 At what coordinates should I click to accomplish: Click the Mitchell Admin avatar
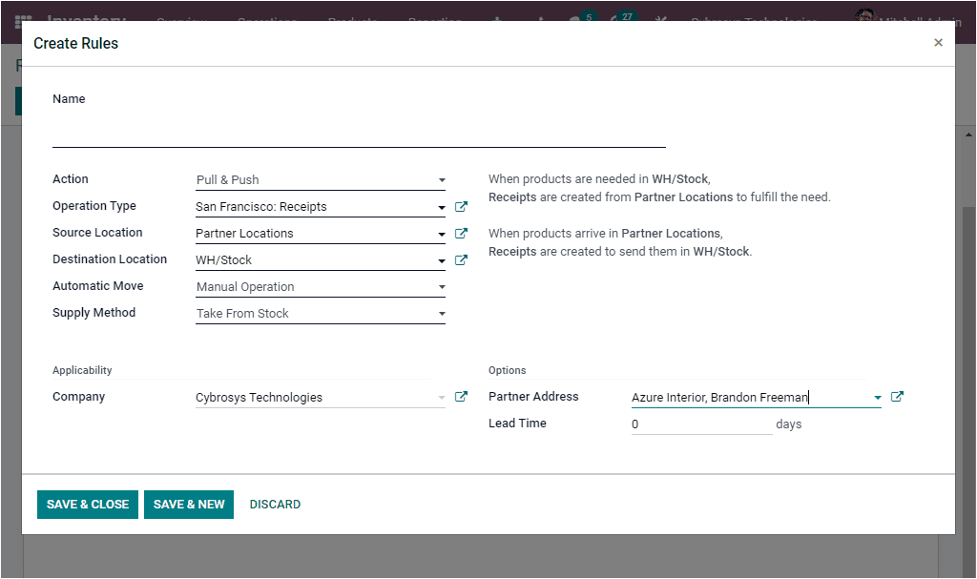[864, 16]
